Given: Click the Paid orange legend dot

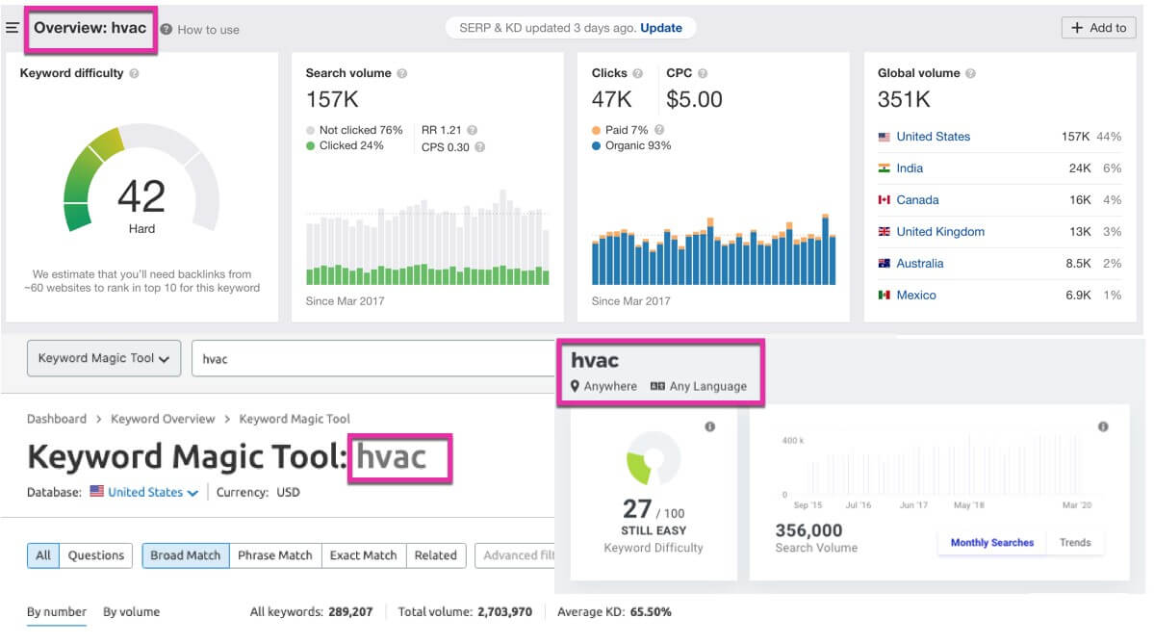Looking at the screenshot, I should pyautogui.click(x=596, y=130).
